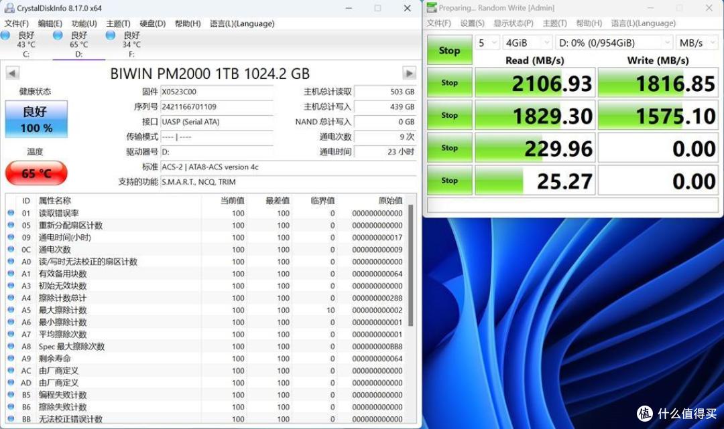Select the F: drive status icon
The width and height of the screenshot is (724, 429).
tap(111, 35)
